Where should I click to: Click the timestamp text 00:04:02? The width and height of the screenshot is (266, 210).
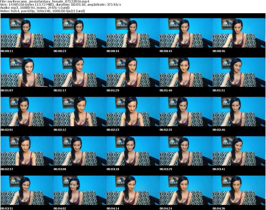point(60,208)
